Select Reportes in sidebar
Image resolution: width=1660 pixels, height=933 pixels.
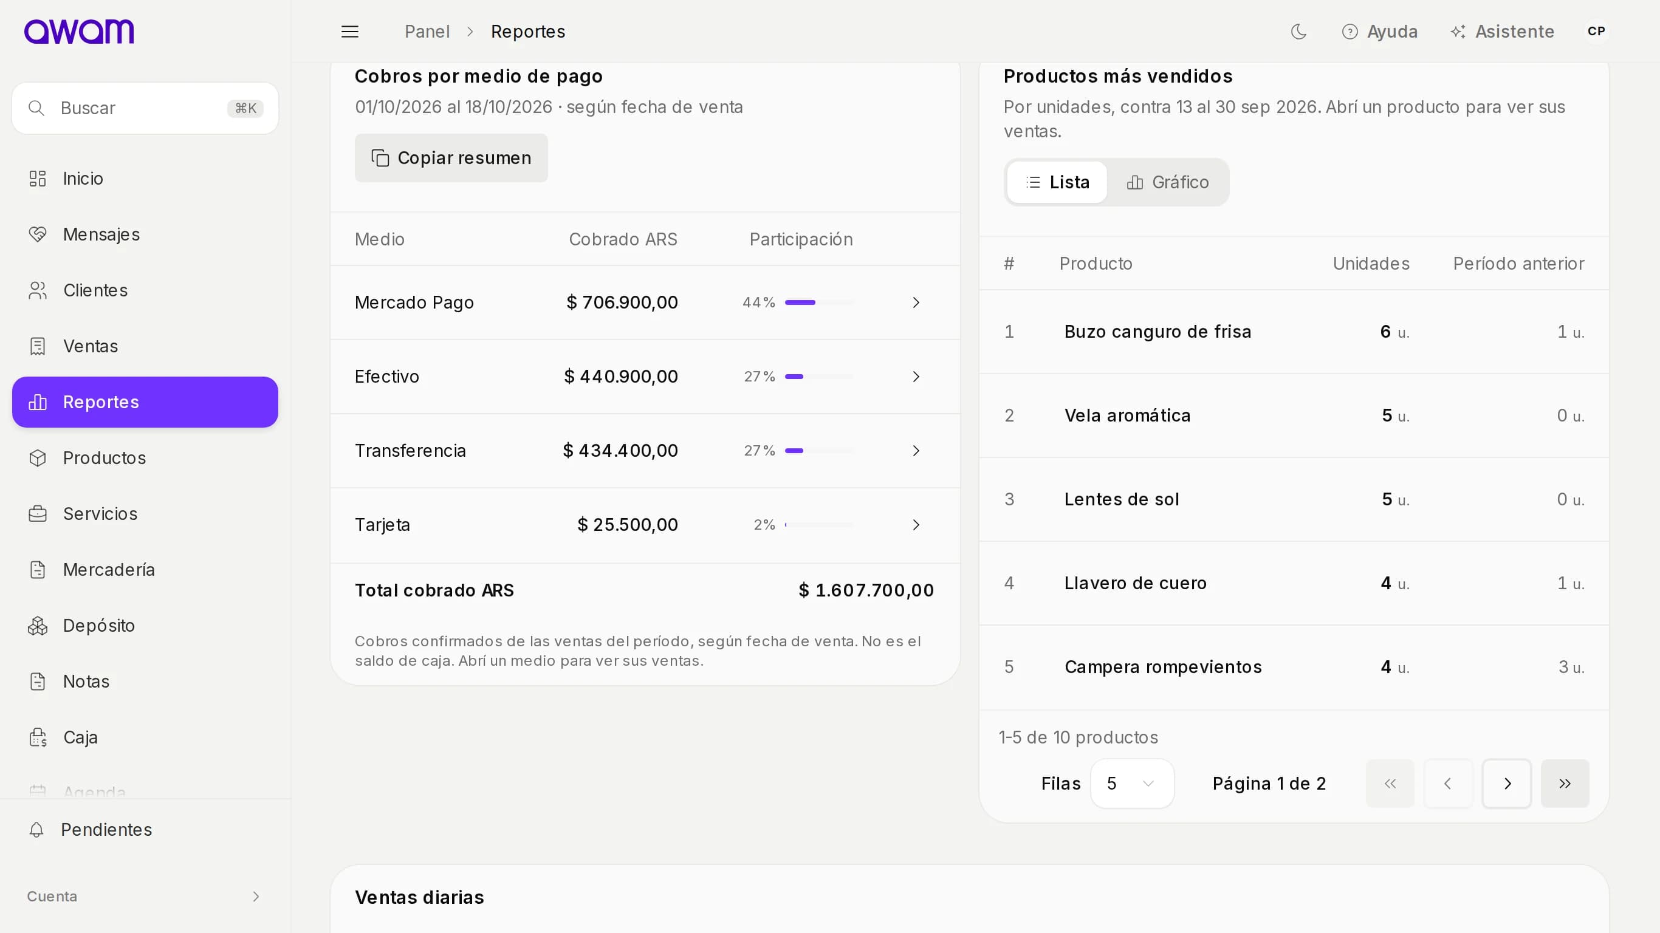(145, 402)
